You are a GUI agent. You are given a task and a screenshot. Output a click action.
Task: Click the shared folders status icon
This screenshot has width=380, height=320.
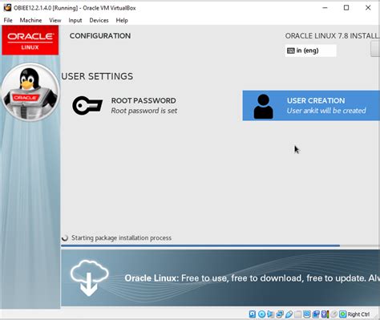pyautogui.click(x=298, y=314)
